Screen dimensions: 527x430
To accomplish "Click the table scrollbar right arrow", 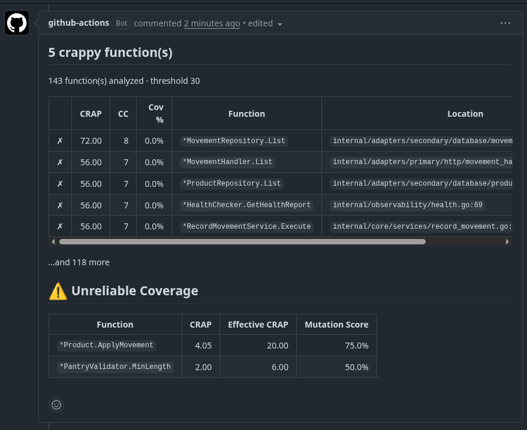I will coord(507,242).
